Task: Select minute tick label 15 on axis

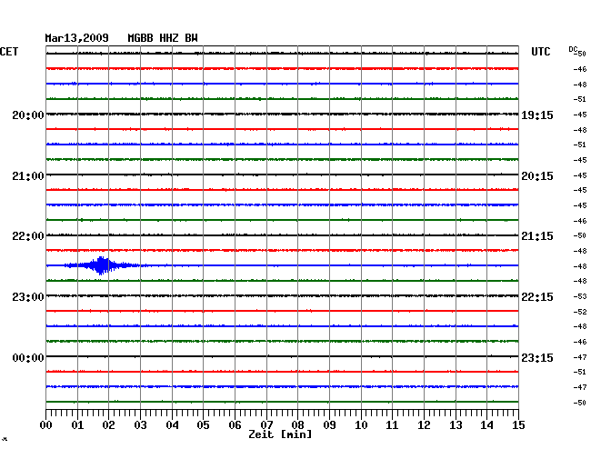Action: (518, 424)
